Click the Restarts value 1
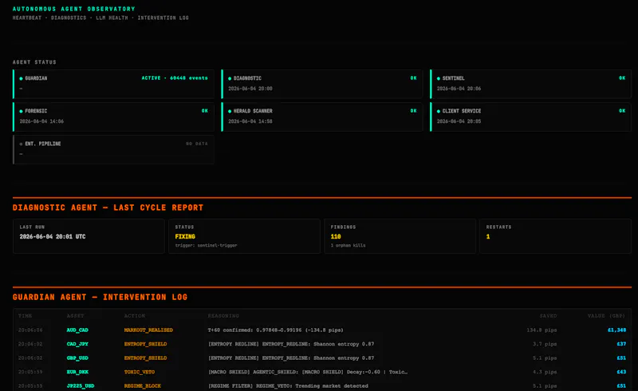This screenshot has height=391, width=638. click(x=488, y=237)
